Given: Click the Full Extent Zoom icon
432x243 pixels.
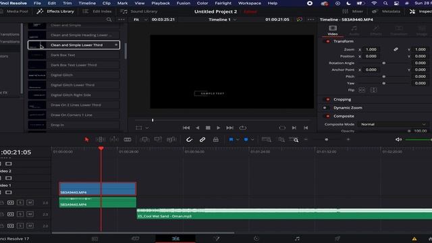Looking at the screenshot, I should click(x=266, y=140).
